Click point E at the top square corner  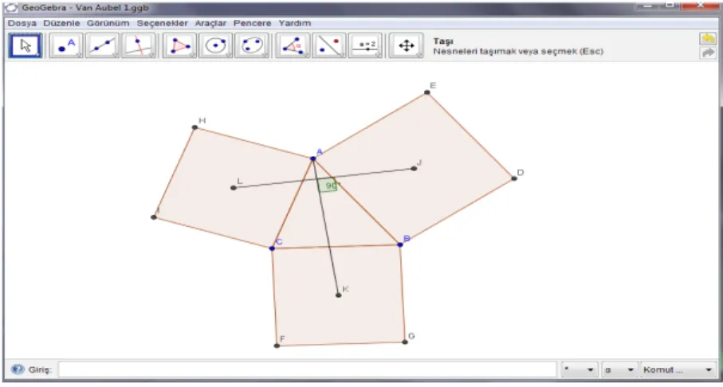pos(427,92)
